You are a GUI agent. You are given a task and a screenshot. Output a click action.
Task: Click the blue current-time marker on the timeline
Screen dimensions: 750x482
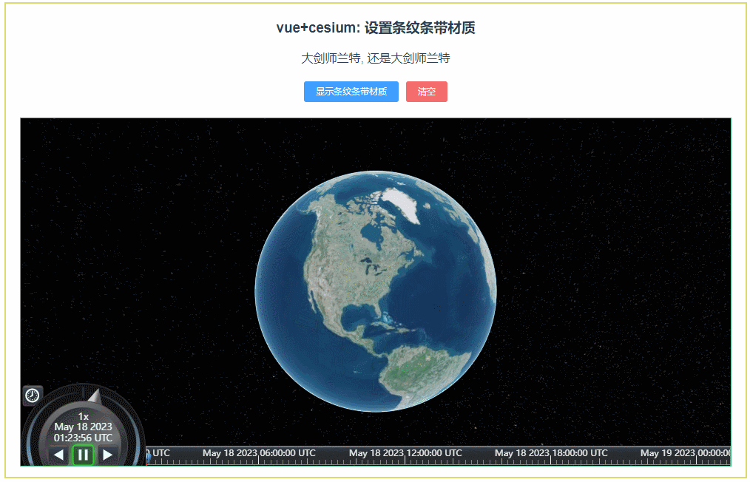pos(148,458)
